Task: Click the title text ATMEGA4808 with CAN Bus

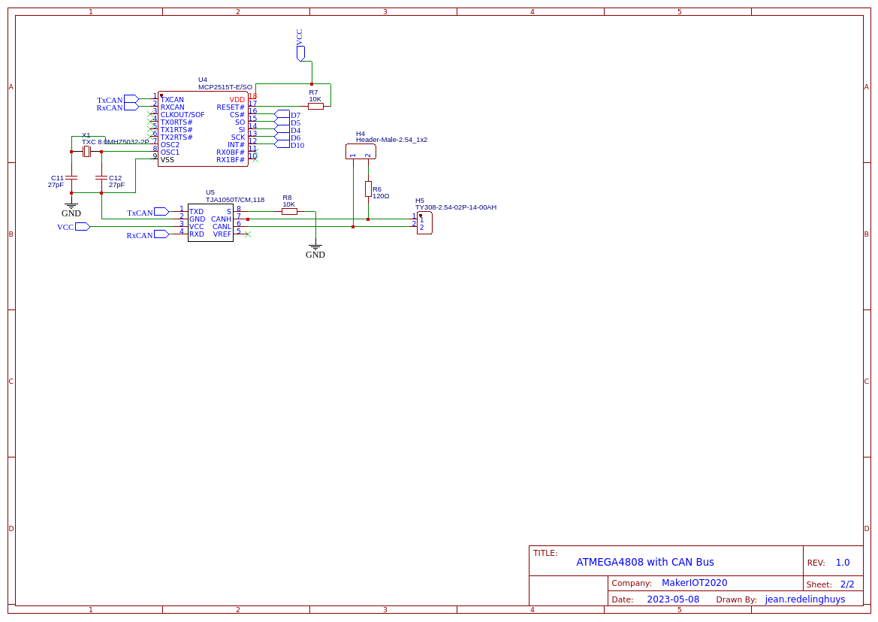Action: point(644,562)
